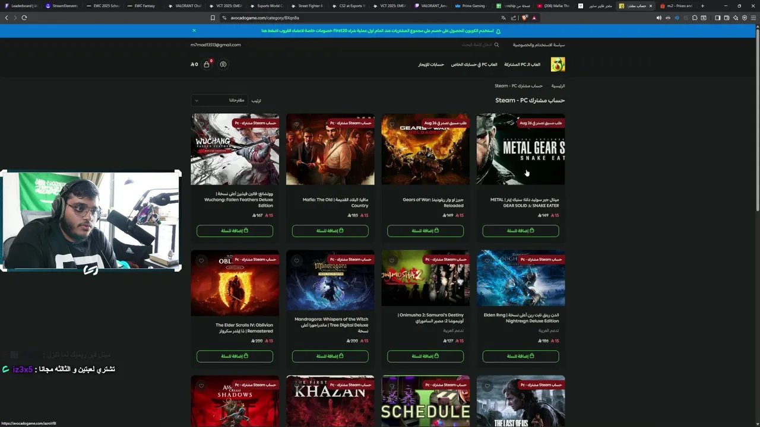This screenshot has height=427, width=760.
Task: Open the user account profile icon
Action: (x=223, y=64)
